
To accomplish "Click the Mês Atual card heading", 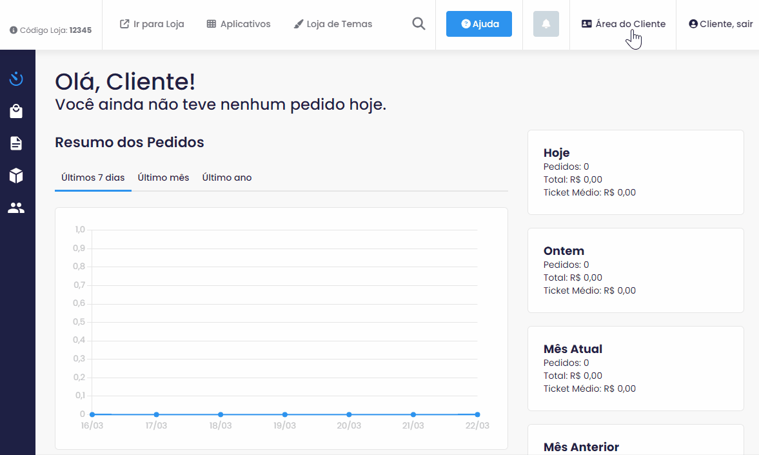I will pos(573,349).
